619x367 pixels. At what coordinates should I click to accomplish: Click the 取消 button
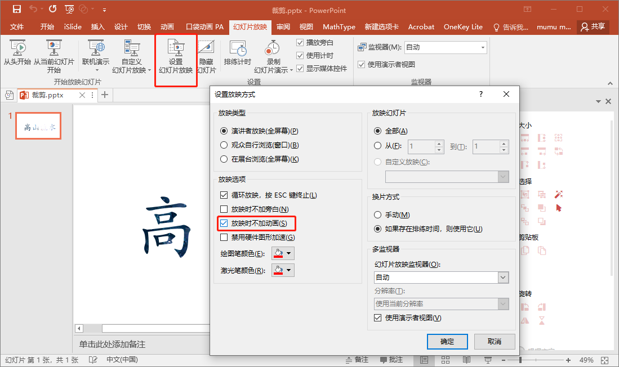(x=495, y=342)
